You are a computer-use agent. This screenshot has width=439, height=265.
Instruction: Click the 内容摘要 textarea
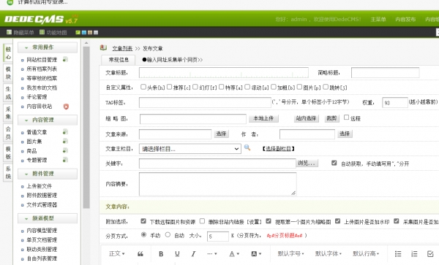217,184
